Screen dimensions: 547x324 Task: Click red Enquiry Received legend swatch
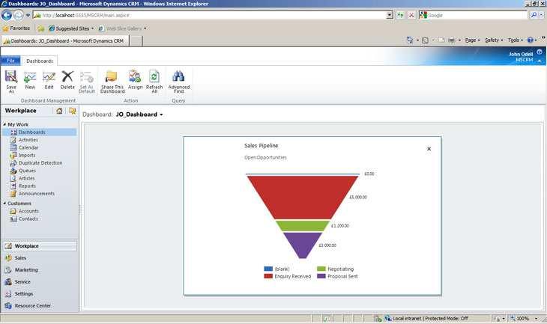click(x=268, y=276)
